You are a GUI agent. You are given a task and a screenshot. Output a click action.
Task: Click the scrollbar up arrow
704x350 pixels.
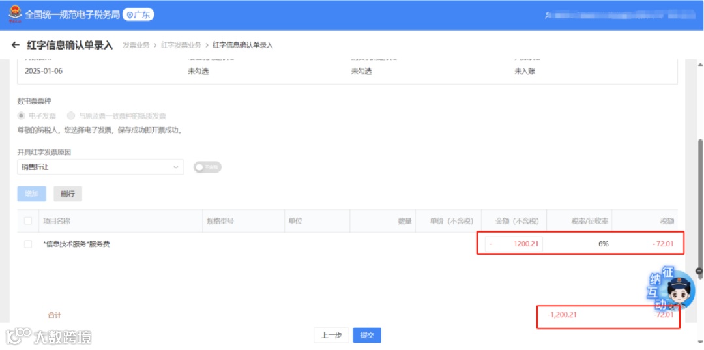(x=699, y=65)
